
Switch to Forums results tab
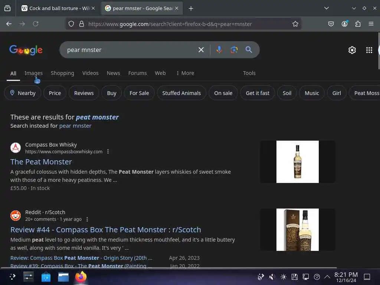point(137,73)
